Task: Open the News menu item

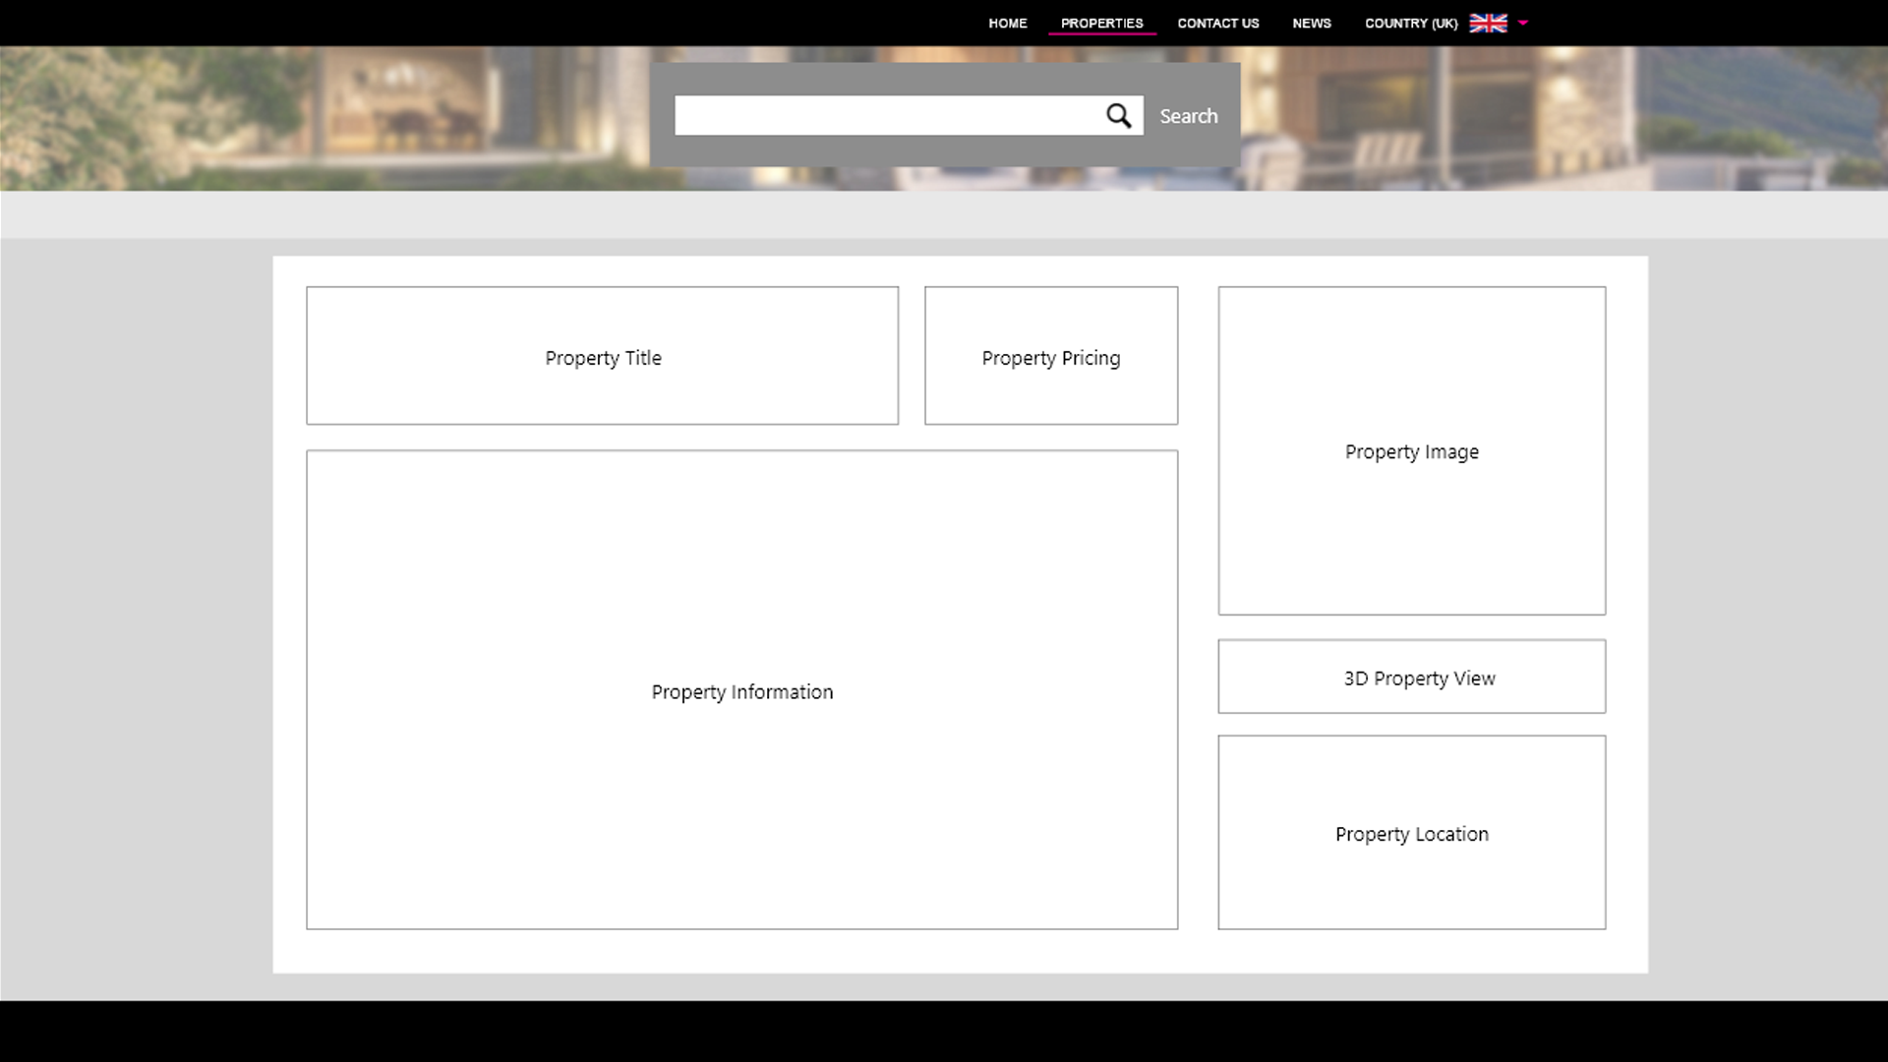Action: 1312,23
